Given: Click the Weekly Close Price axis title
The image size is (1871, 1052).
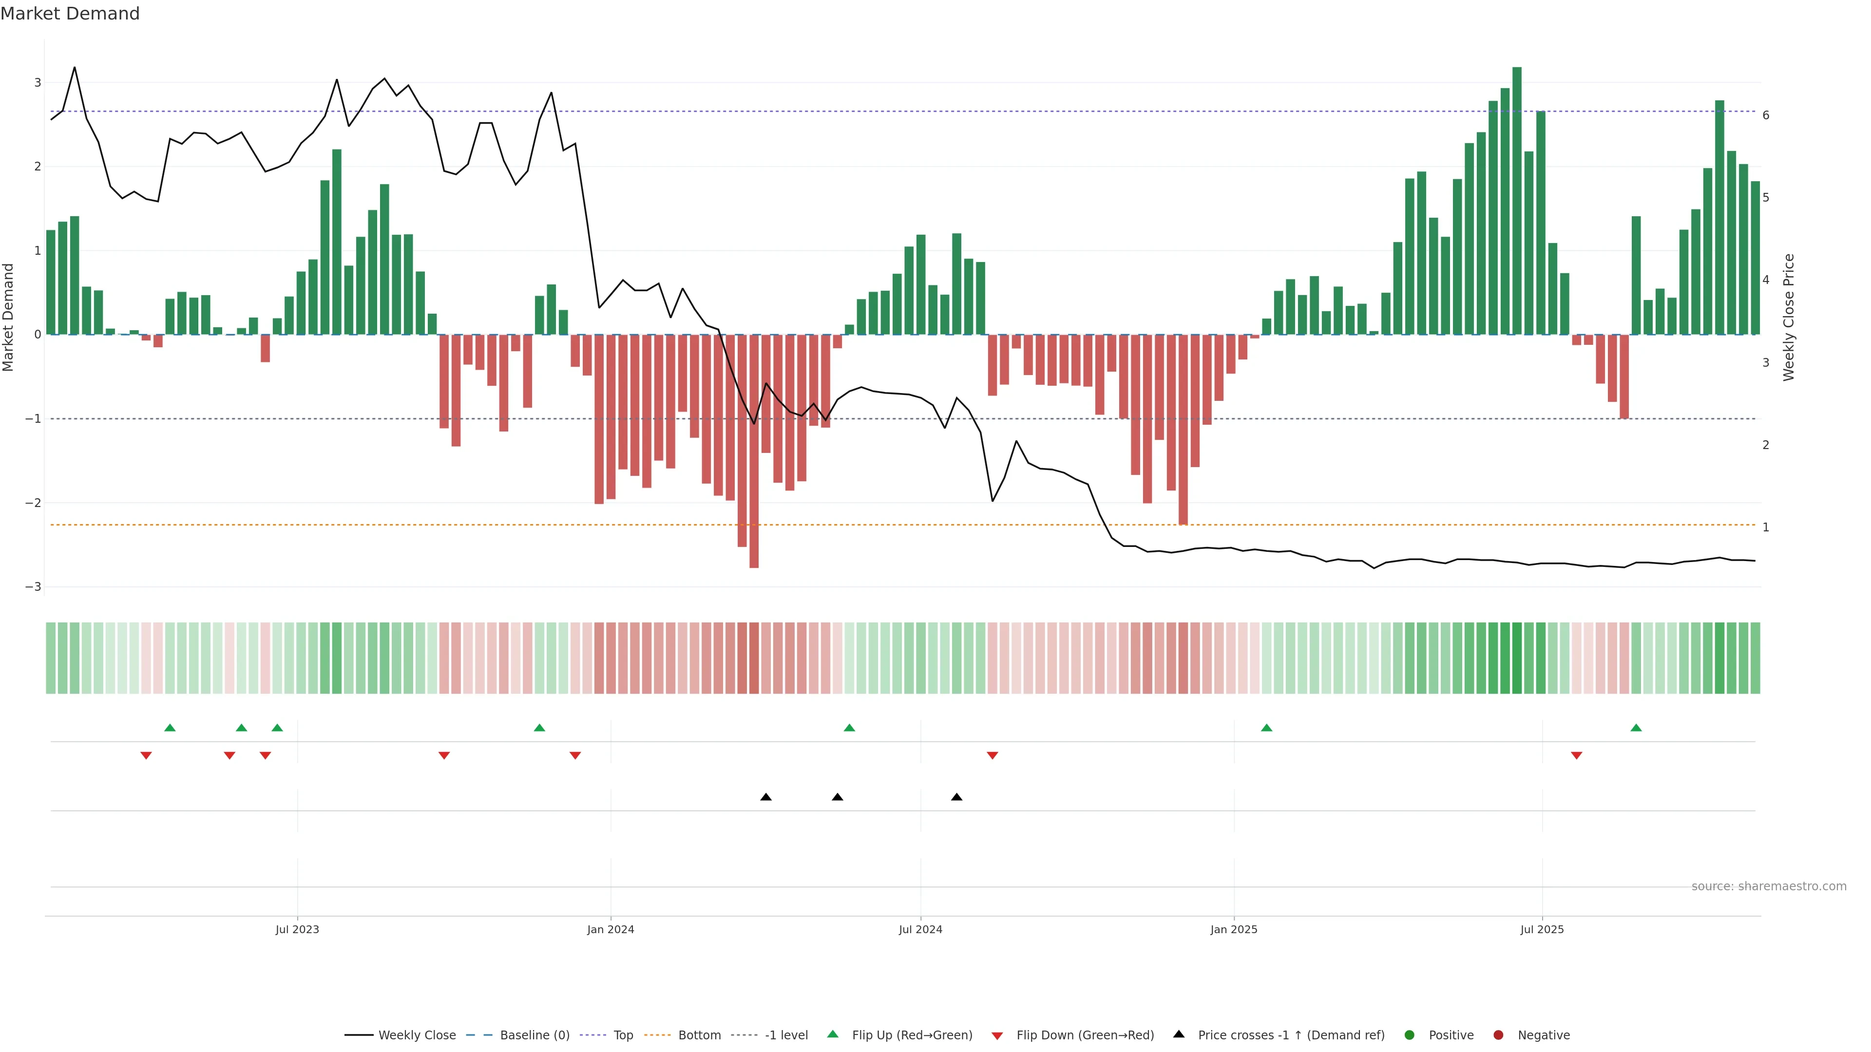Looking at the screenshot, I should coord(1789,317).
